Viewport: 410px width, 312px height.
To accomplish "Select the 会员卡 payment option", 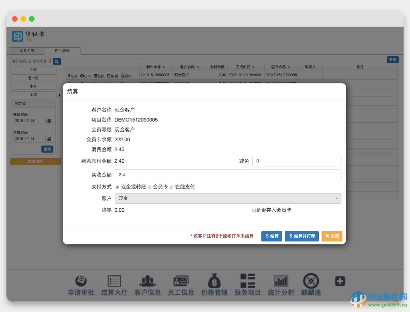I will [149, 187].
